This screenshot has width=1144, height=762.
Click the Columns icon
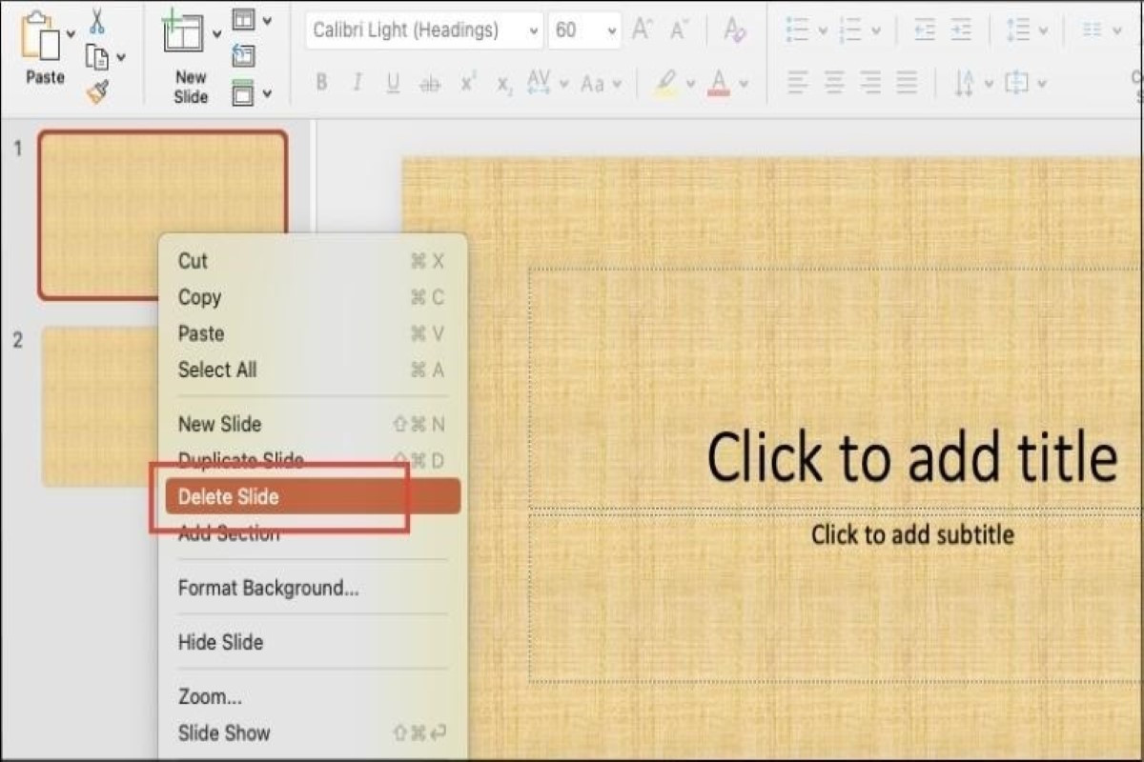click(x=1093, y=30)
